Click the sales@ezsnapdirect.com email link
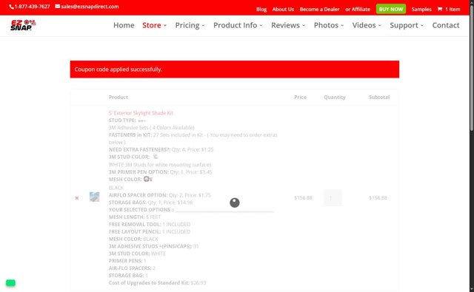Viewport: 474px width, 292px height. click(x=90, y=7)
